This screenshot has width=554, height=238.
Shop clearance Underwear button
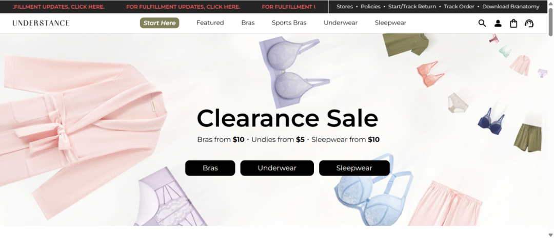click(277, 168)
